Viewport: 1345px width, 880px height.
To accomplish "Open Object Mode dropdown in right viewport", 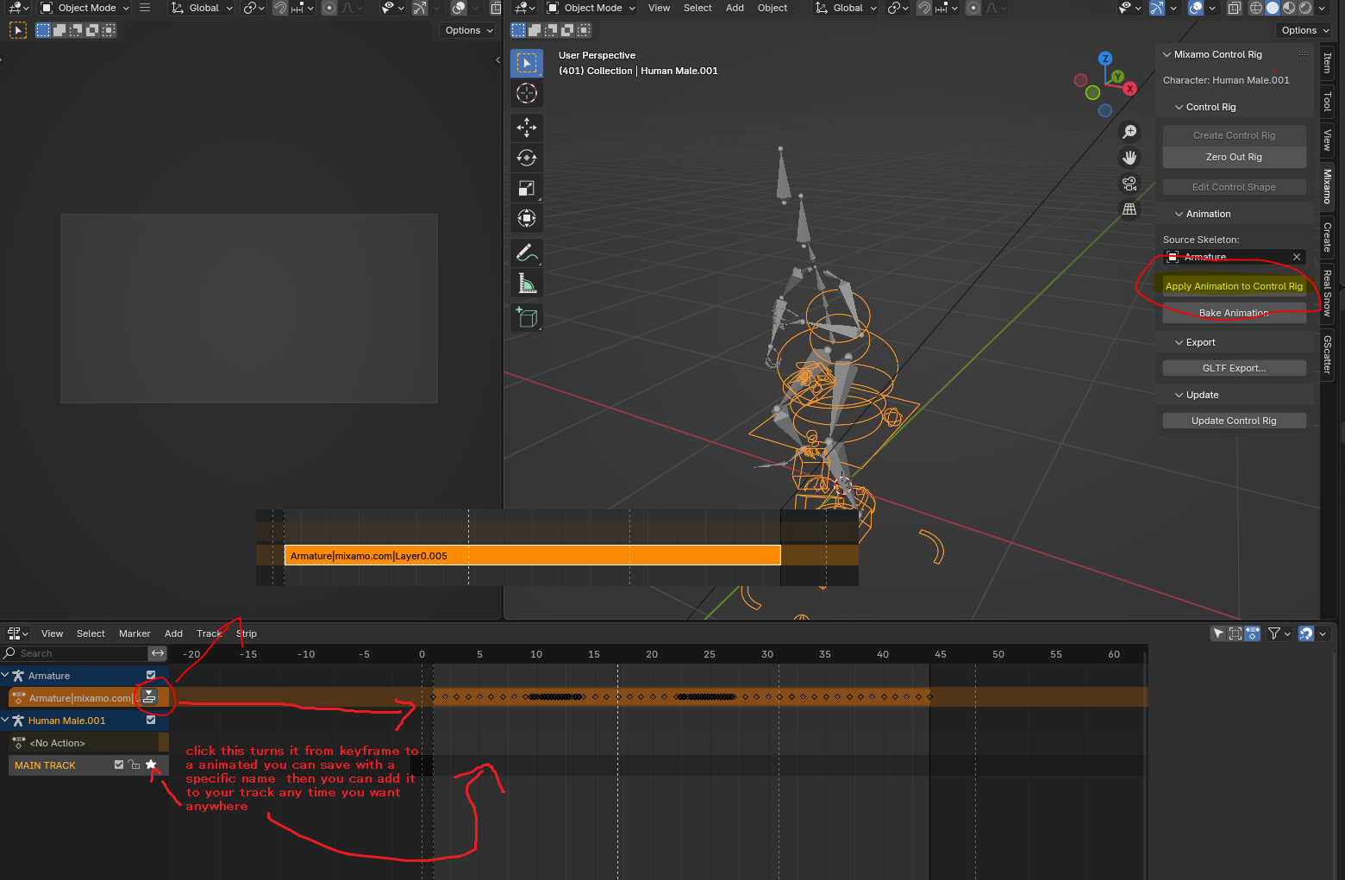I will (x=591, y=8).
